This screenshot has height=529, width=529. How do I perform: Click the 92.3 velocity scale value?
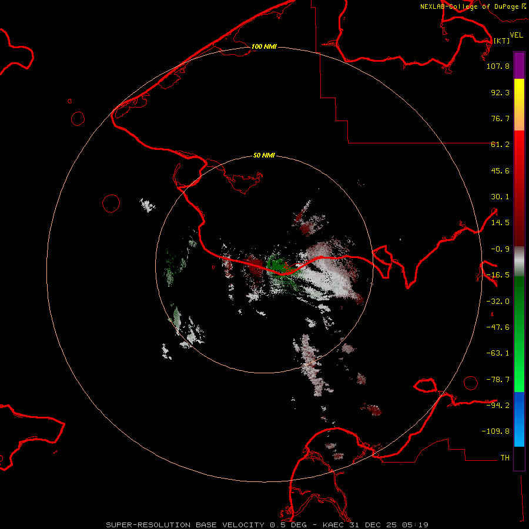click(500, 92)
